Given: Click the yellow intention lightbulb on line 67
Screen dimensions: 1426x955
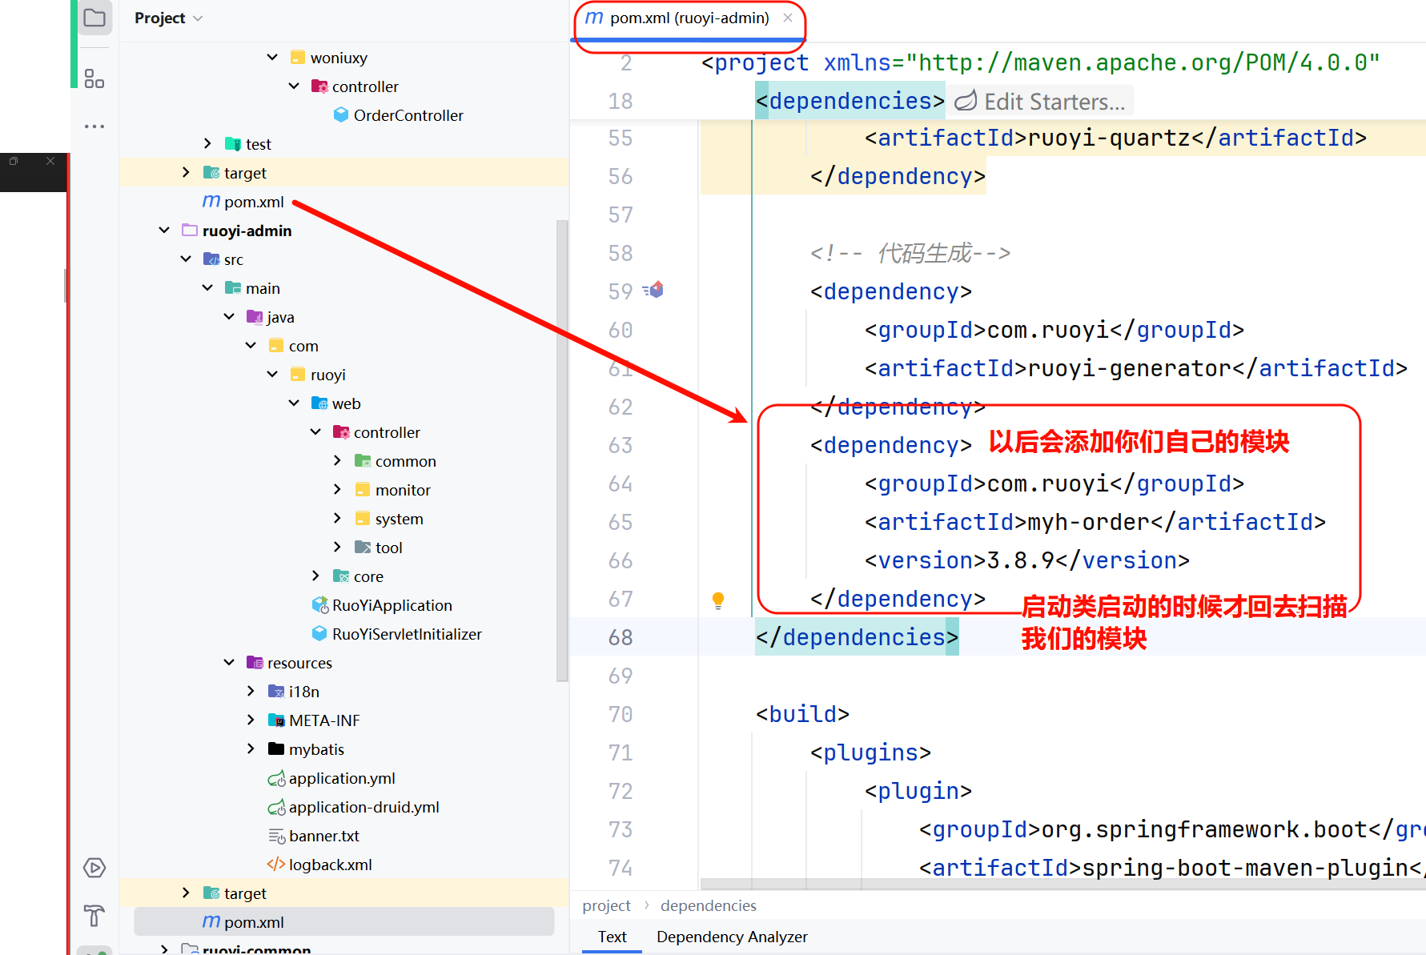Looking at the screenshot, I should [x=718, y=600].
